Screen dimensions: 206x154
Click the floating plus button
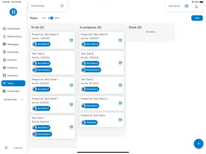199,144
